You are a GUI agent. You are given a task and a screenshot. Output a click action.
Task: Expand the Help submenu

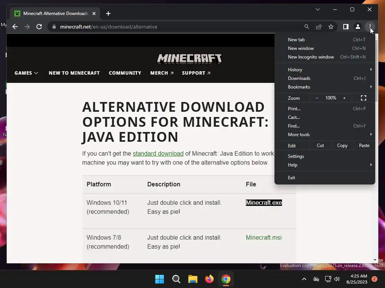coord(325,165)
